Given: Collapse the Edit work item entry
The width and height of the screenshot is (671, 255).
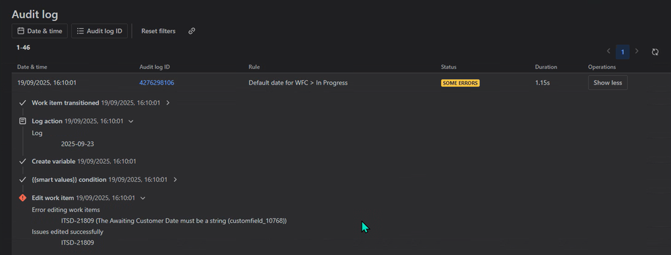Looking at the screenshot, I should [x=143, y=198].
